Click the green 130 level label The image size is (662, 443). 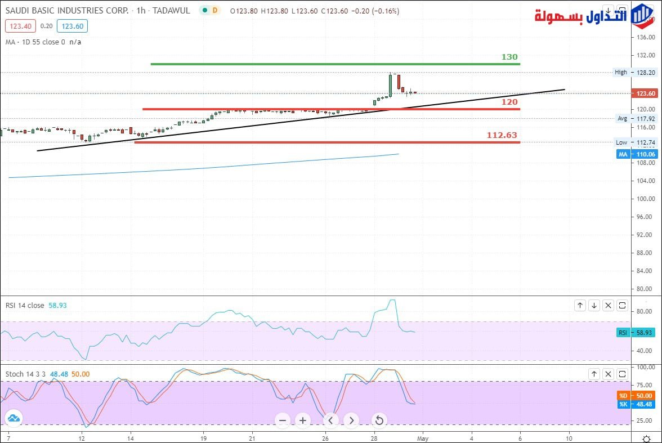pos(509,57)
